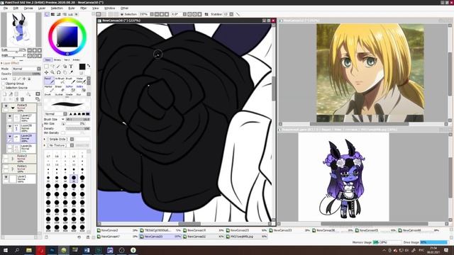
Task: Show the hidden Layer26
Action: coord(10,147)
